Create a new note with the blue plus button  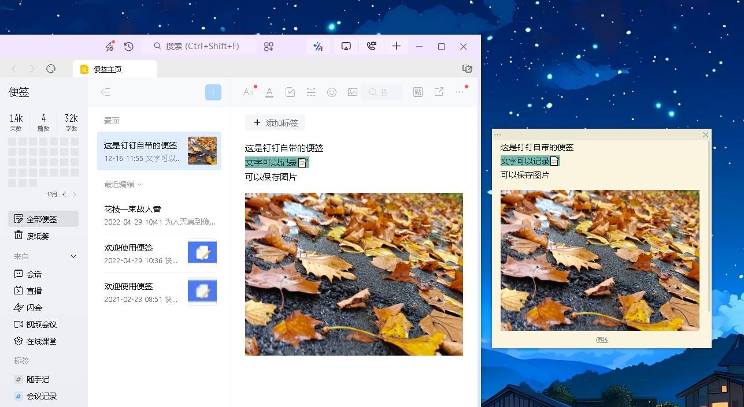pyautogui.click(x=213, y=91)
